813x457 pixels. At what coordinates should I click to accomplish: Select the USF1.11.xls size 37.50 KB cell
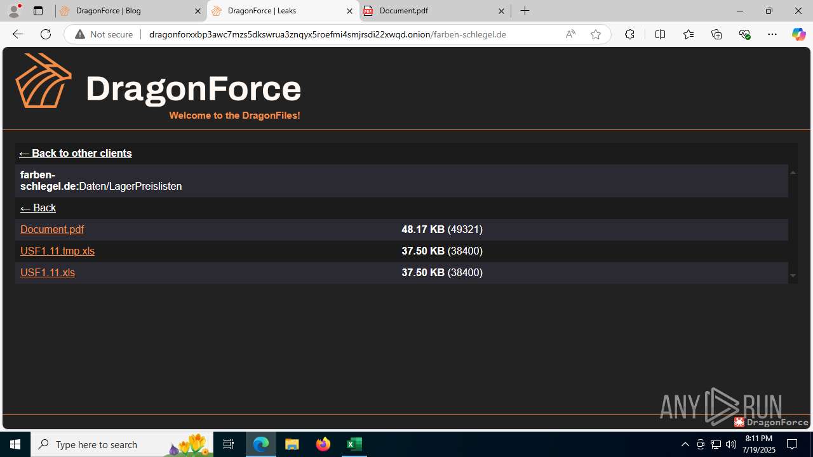click(442, 272)
